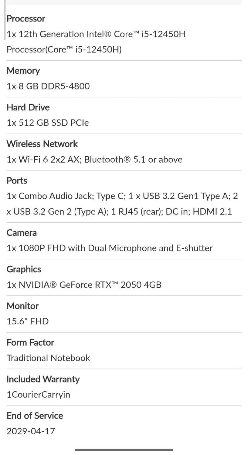Click the Hard Drive heading
248x455 pixels.
click(x=28, y=107)
